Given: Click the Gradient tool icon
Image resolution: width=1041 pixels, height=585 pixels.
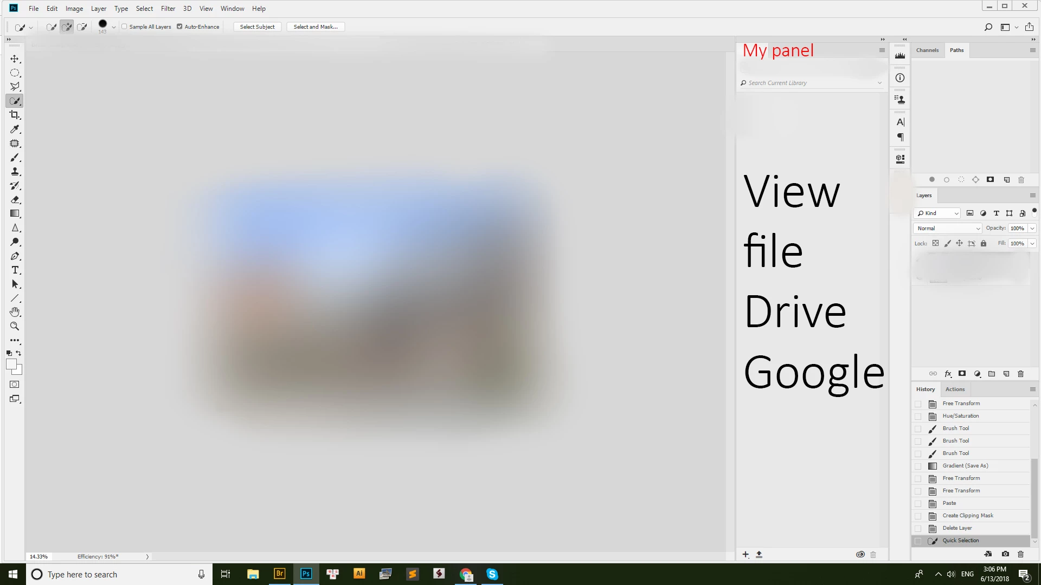Looking at the screenshot, I should (15, 213).
